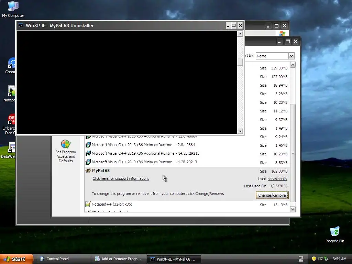
Task: Minimize the MyPal 68 Uninstaller console window
Action: [228, 25]
